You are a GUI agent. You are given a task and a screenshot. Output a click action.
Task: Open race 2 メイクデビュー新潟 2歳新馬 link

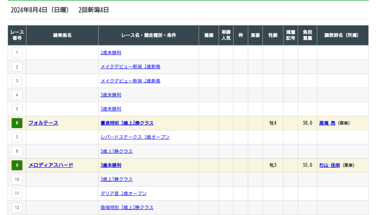click(x=130, y=67)
